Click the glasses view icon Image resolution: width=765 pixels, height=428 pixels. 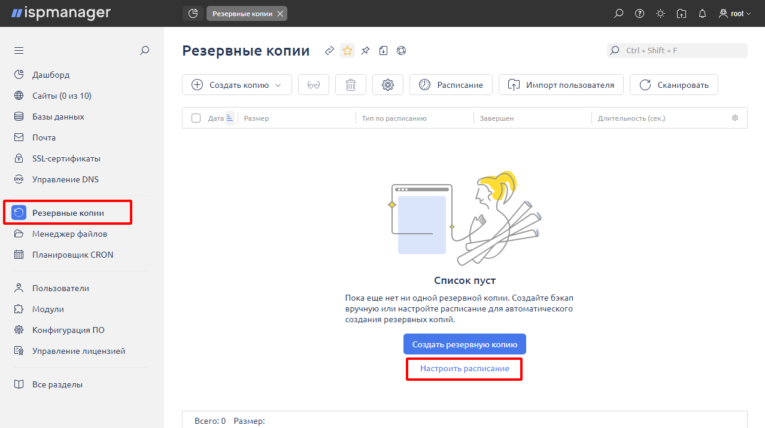314,85
